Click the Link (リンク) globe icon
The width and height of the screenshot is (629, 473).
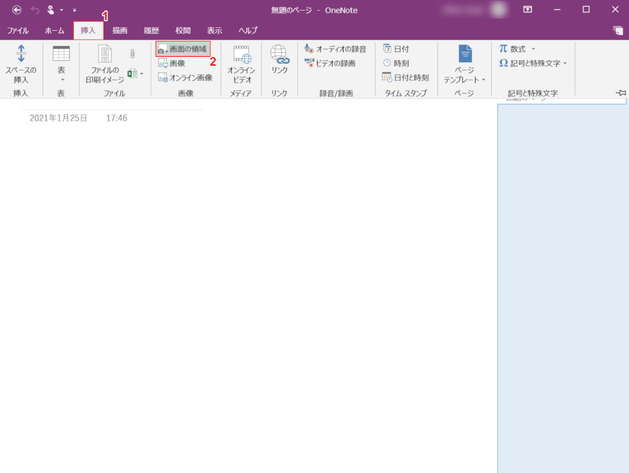(278, 55)
